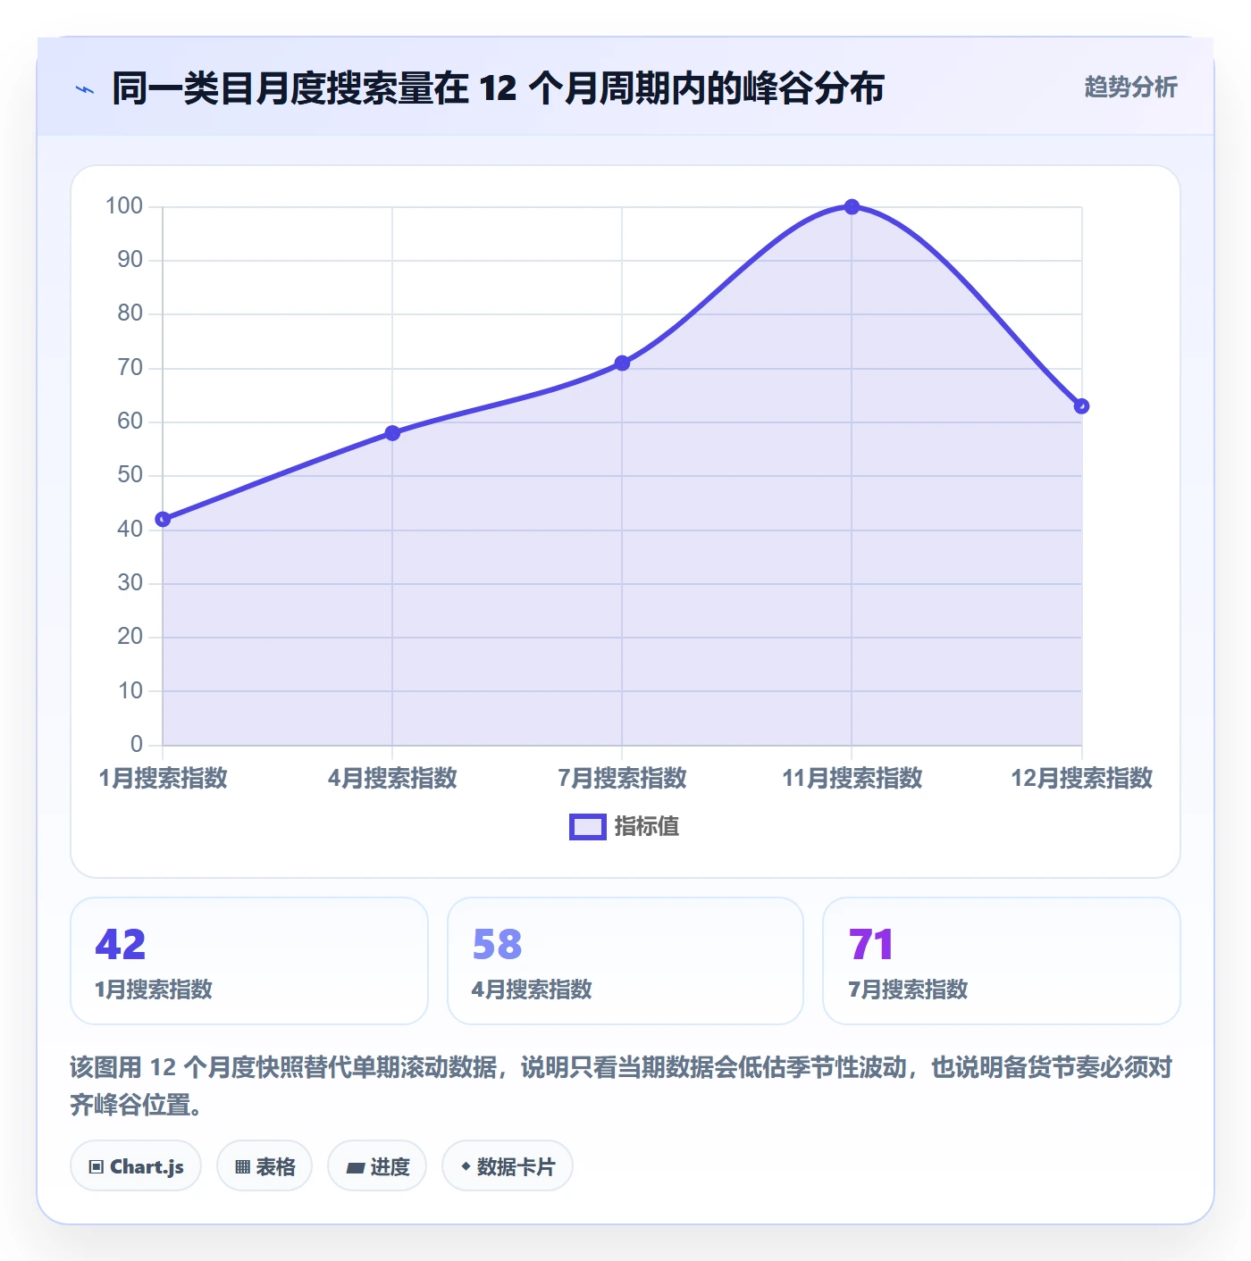
Task: Click the 7月搜索指数 data point on chart
Action: point(622,363)
